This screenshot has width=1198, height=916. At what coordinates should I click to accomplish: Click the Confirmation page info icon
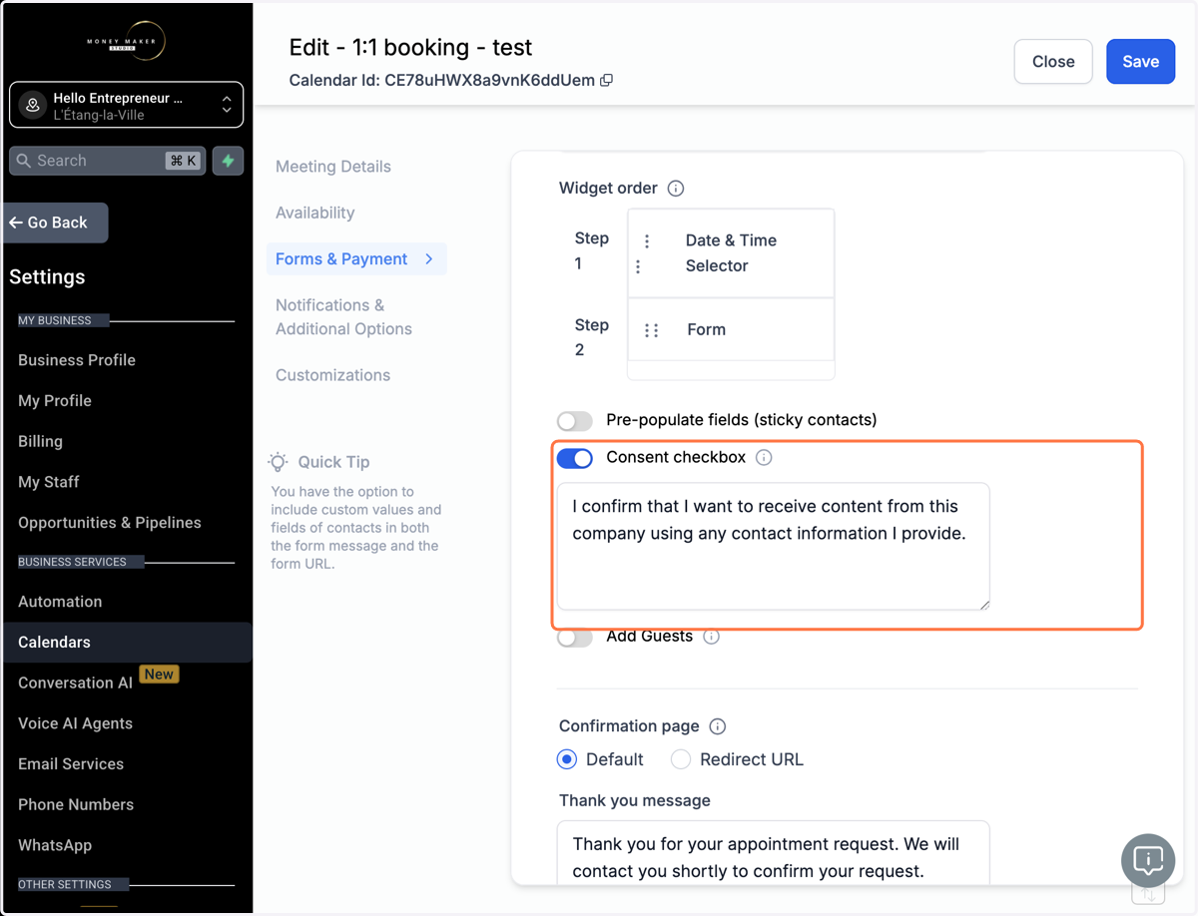717,726
